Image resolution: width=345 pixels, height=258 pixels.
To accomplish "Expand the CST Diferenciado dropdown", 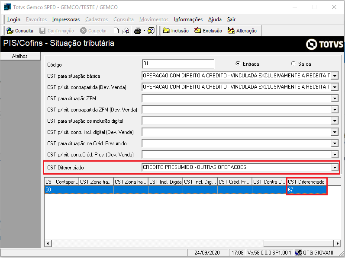I will (335, 168).
